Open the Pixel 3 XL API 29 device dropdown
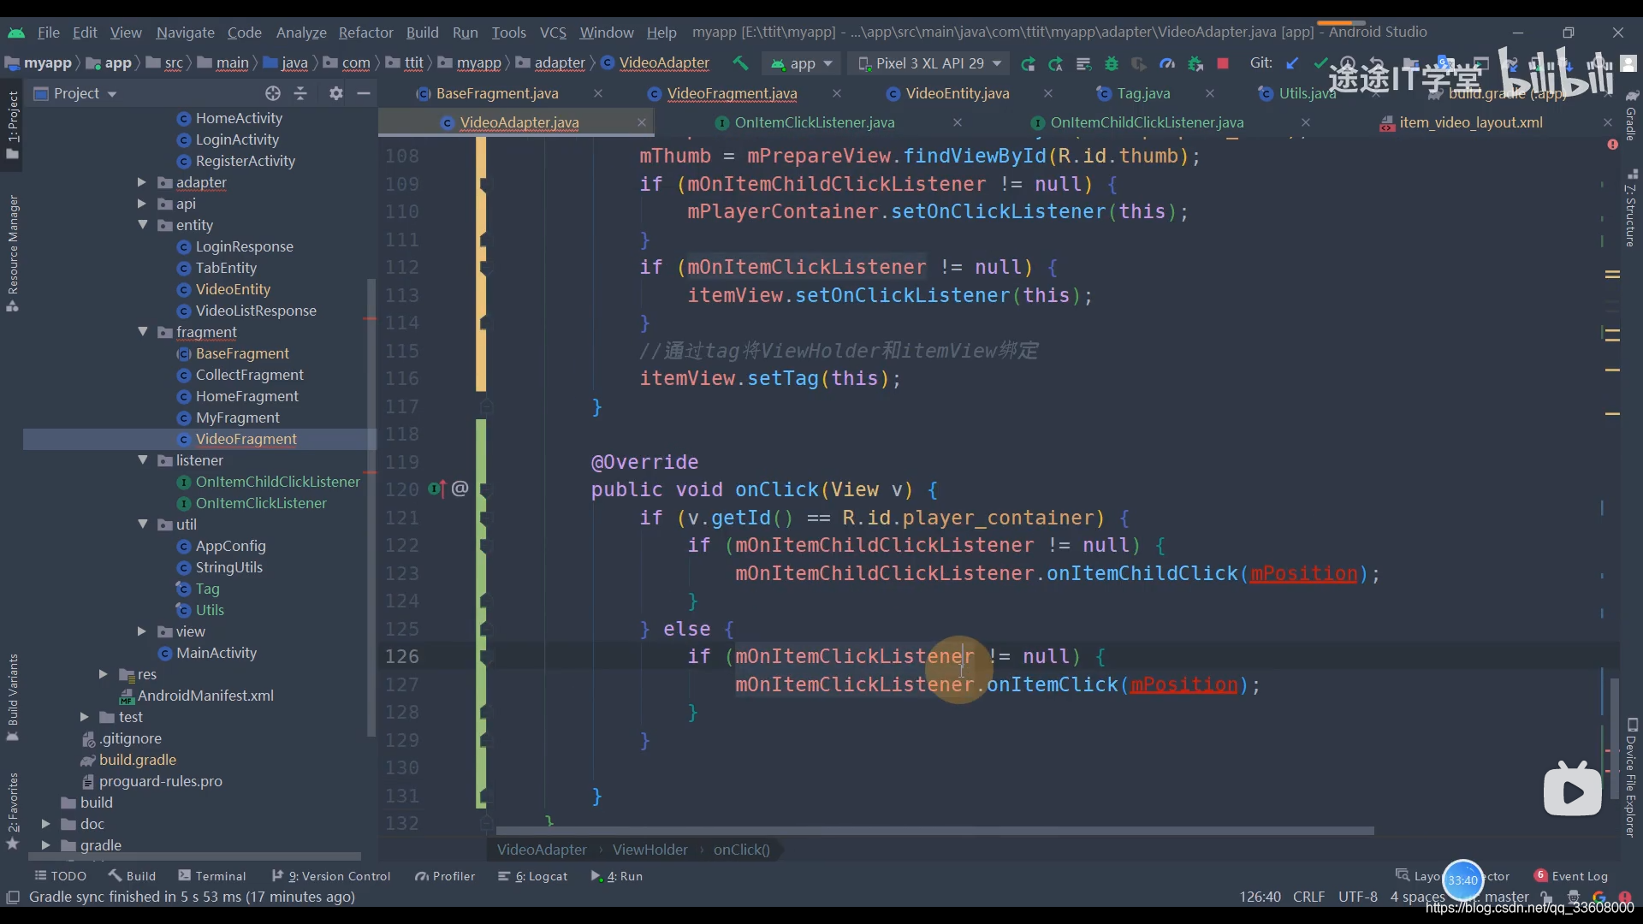This screenshot has height=924, width=1643. (929, 63)
